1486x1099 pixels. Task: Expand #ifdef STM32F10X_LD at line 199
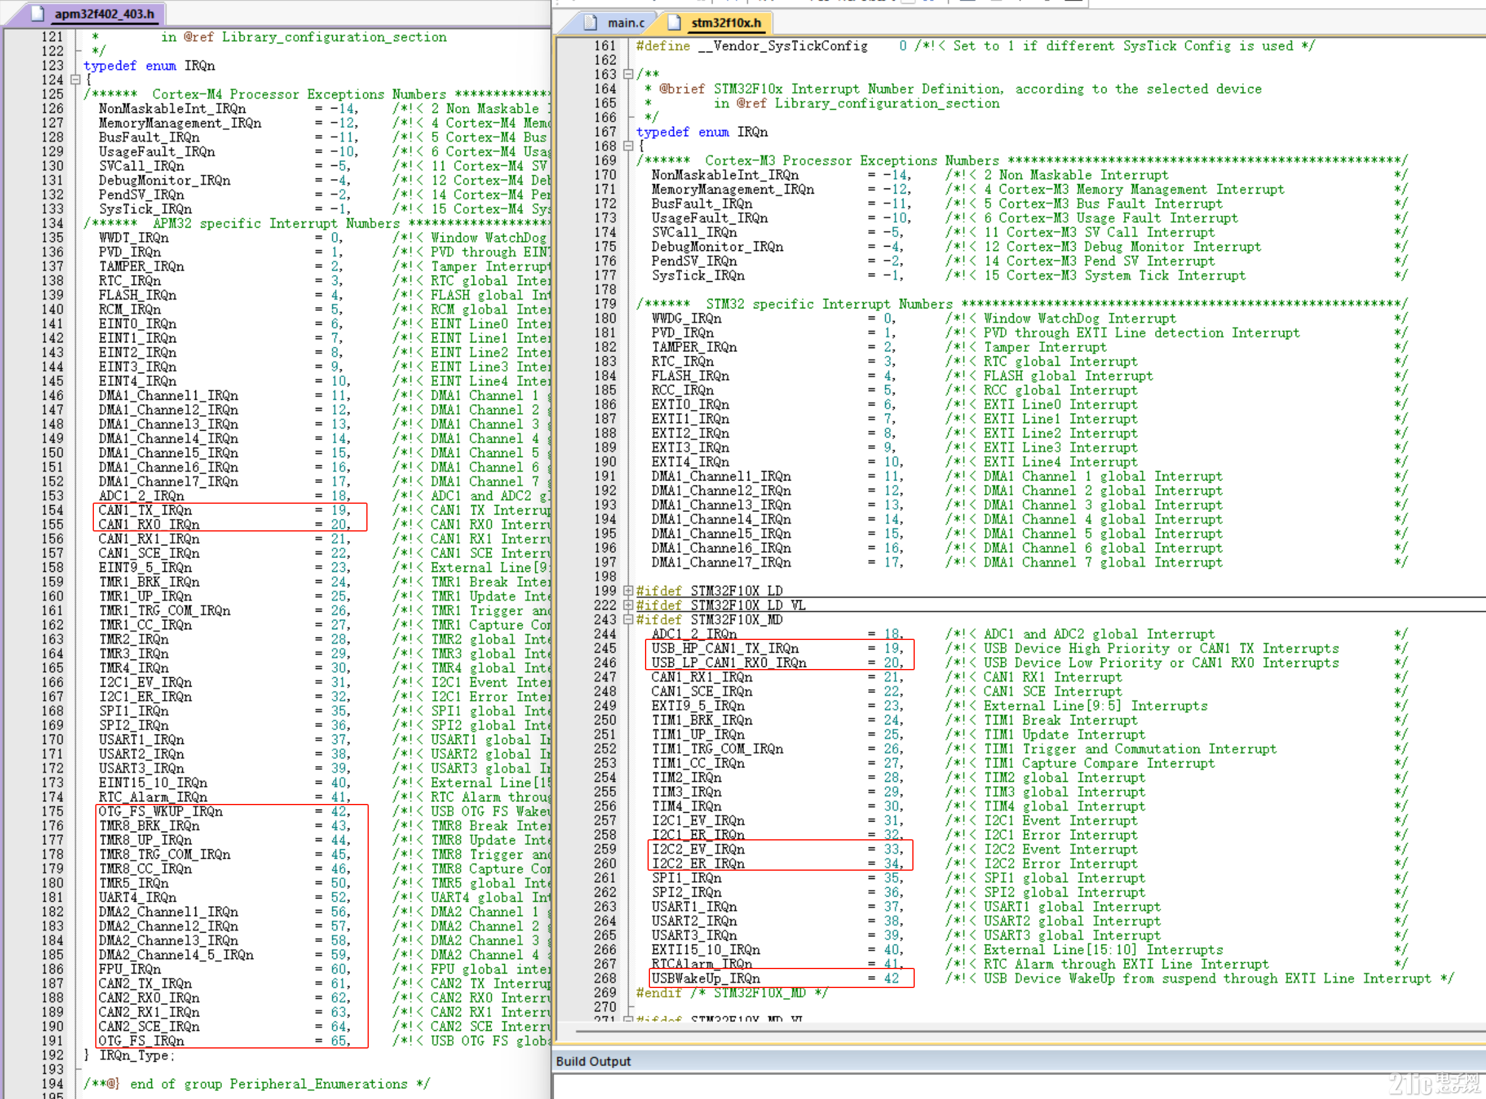pyautogui.click(x=628, y=591)
